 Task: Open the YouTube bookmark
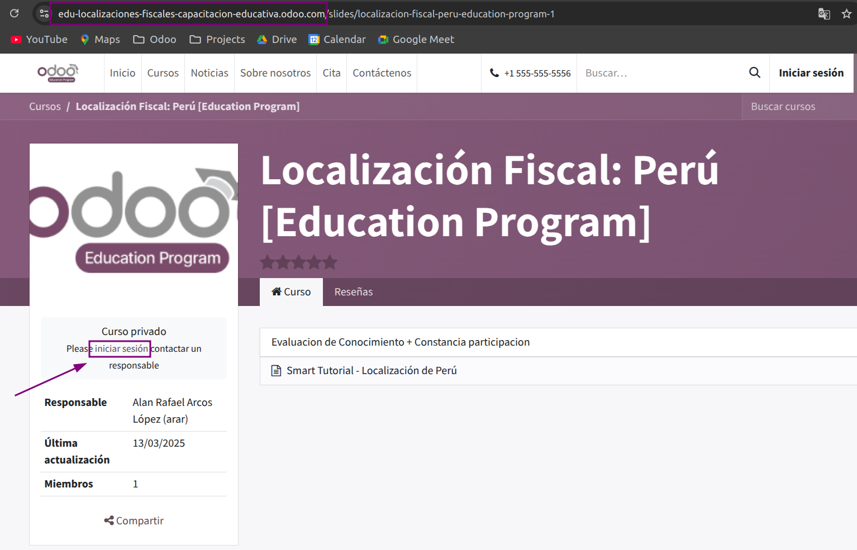[x=39, y=40]
